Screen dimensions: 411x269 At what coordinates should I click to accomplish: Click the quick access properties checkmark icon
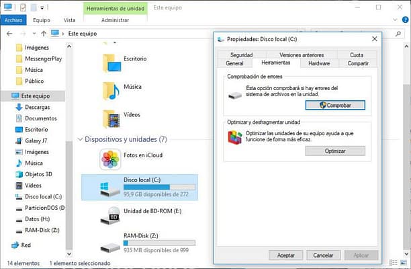(23, 7)
